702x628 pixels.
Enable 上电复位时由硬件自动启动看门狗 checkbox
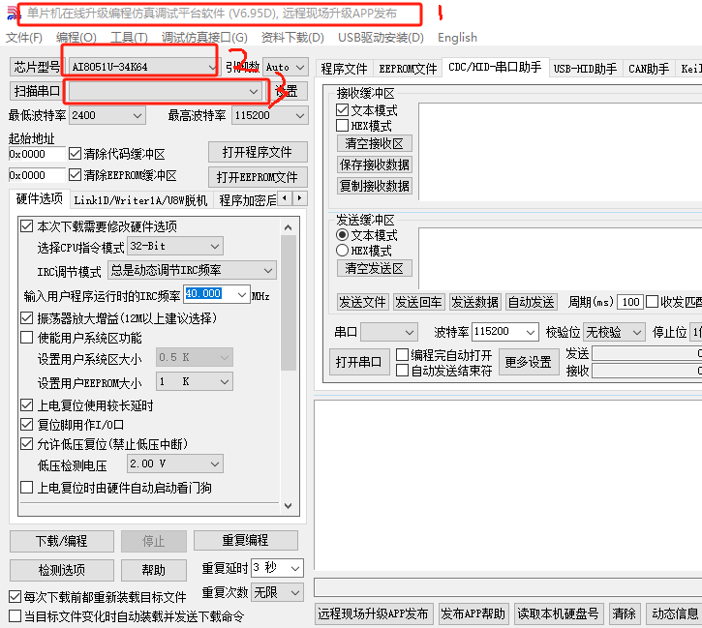click(x=26, y=487)
